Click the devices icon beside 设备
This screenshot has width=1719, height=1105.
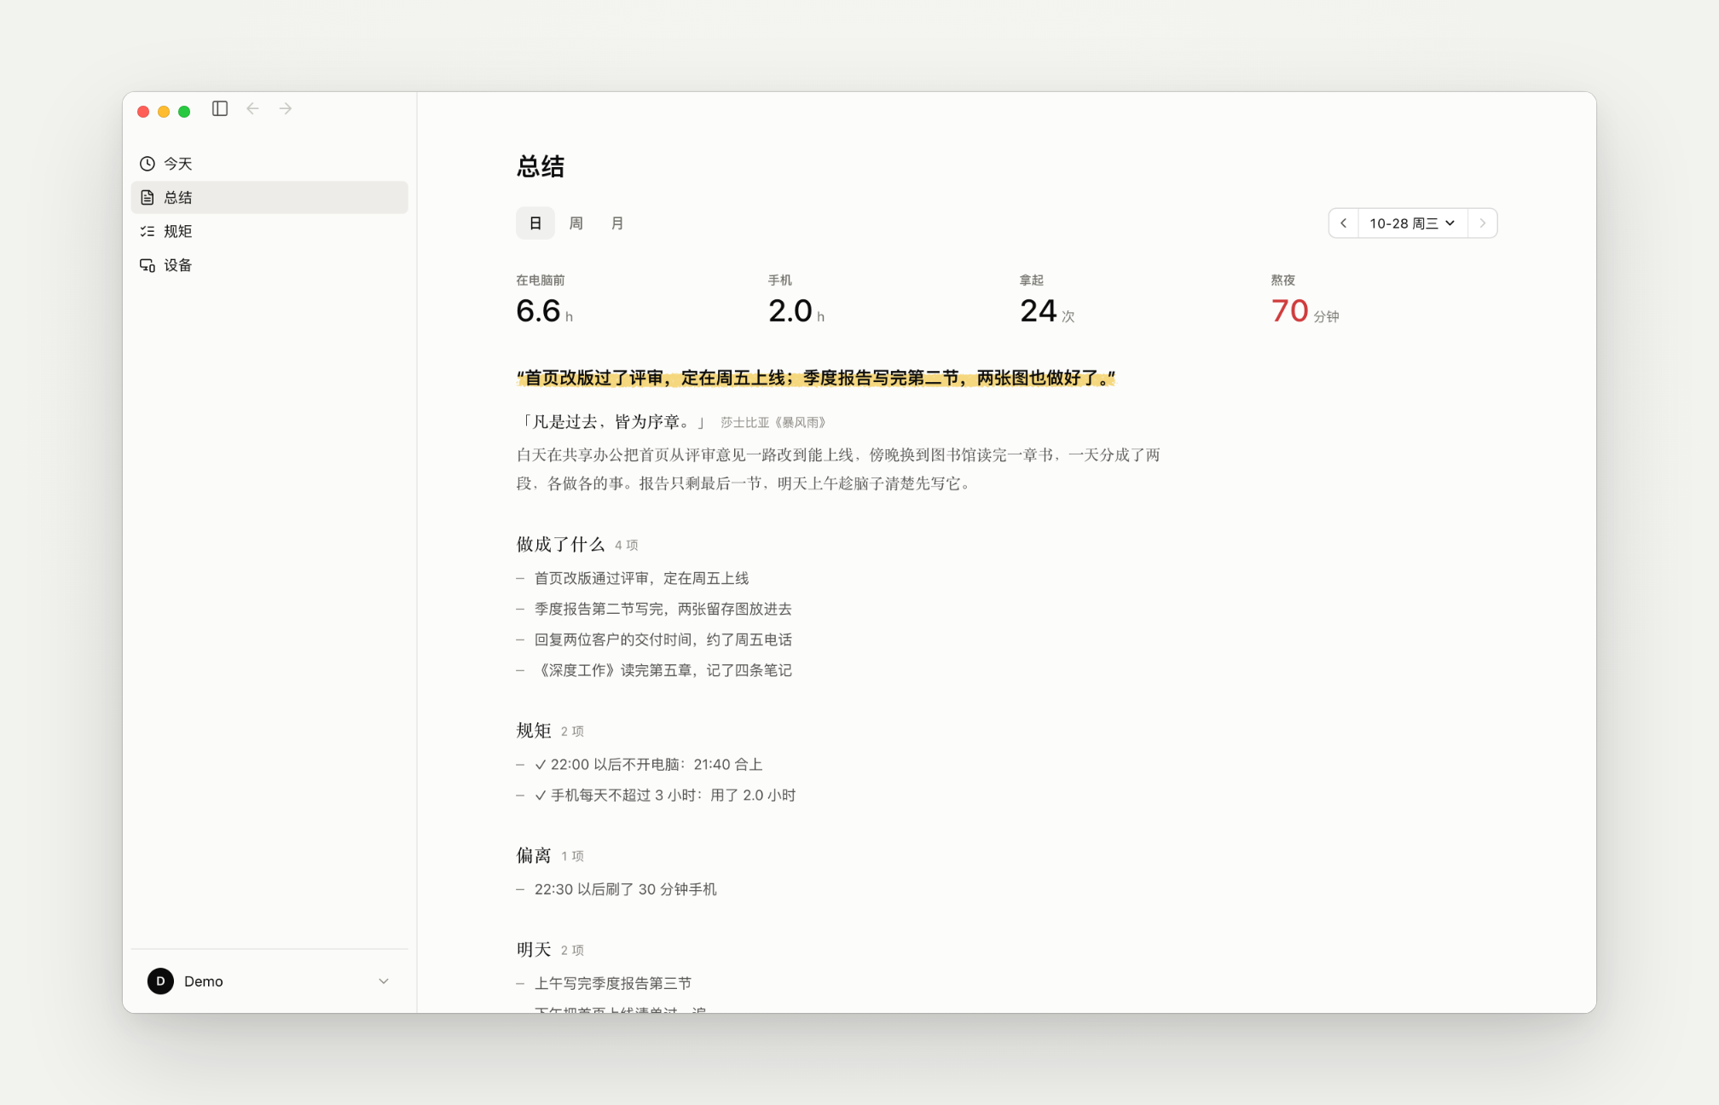(x=148, y=265)
